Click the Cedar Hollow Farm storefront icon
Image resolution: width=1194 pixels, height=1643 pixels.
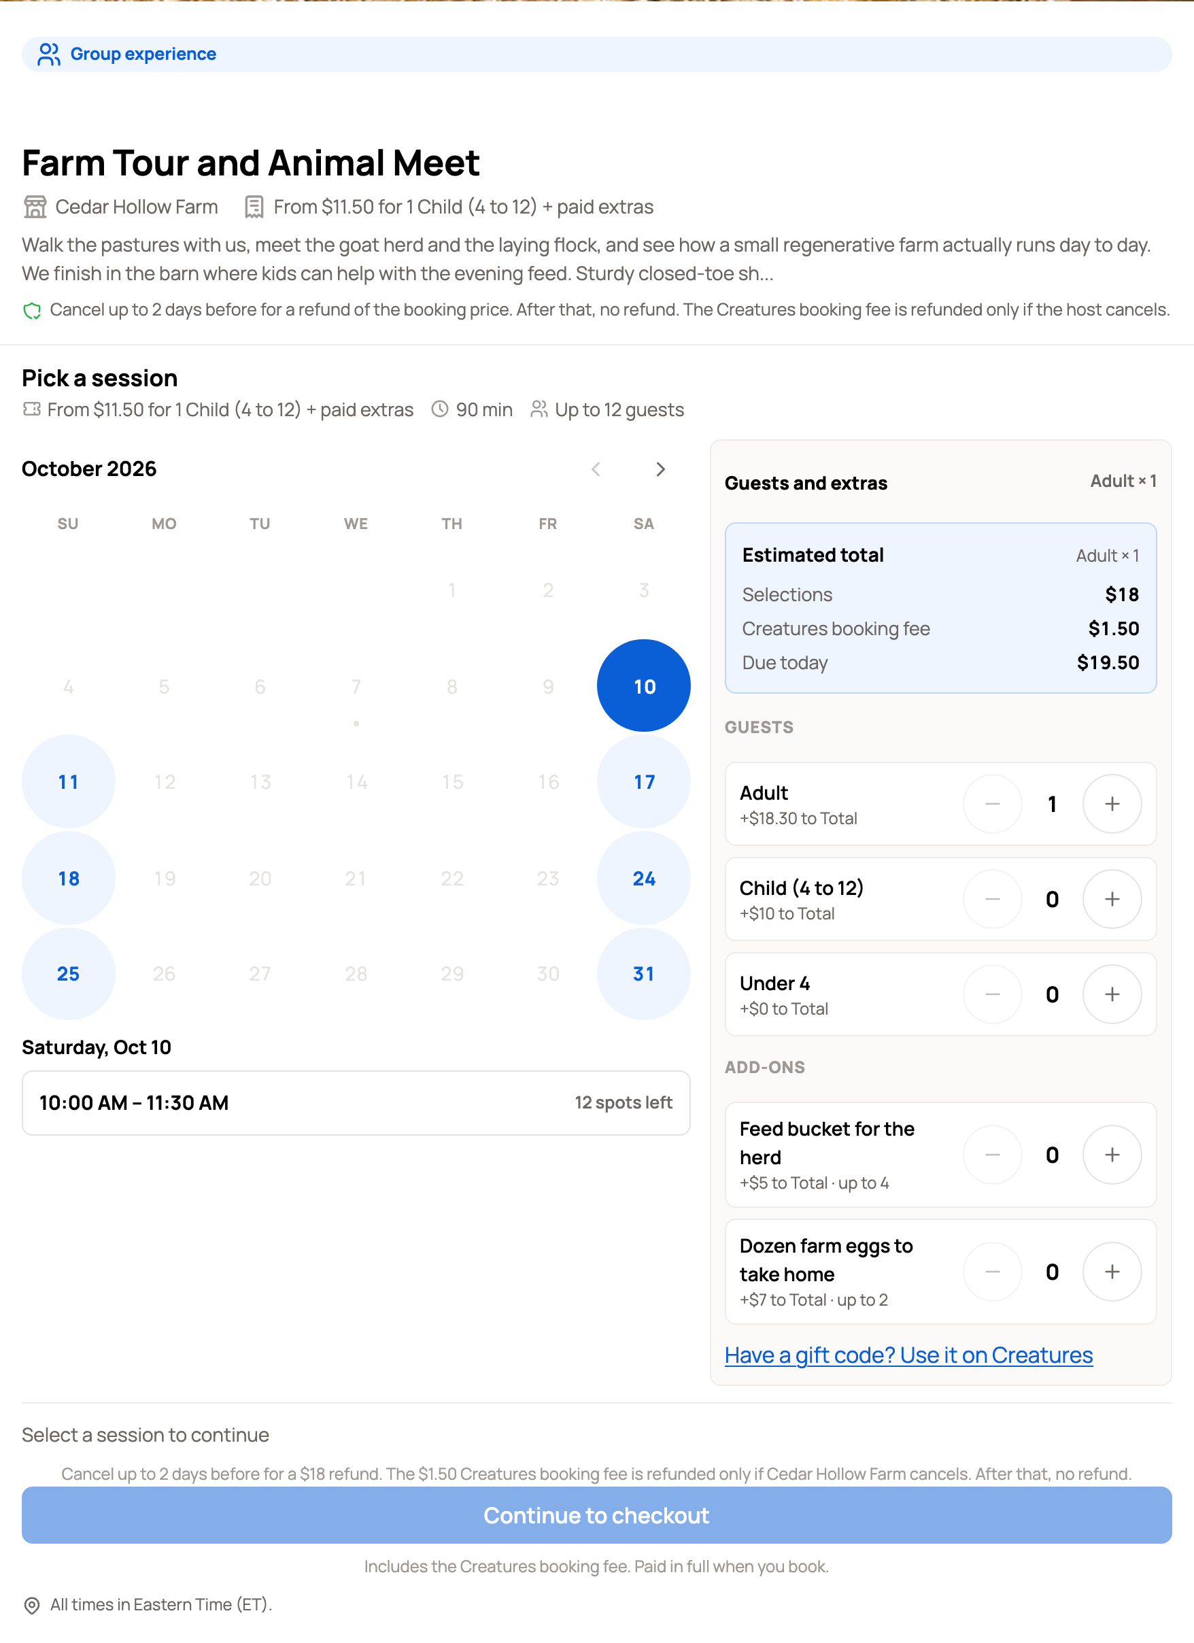coord(35,207)
